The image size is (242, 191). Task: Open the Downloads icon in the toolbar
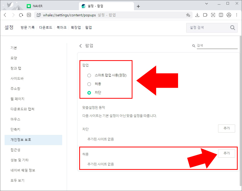pyautogui.click(x=197, y=15)
